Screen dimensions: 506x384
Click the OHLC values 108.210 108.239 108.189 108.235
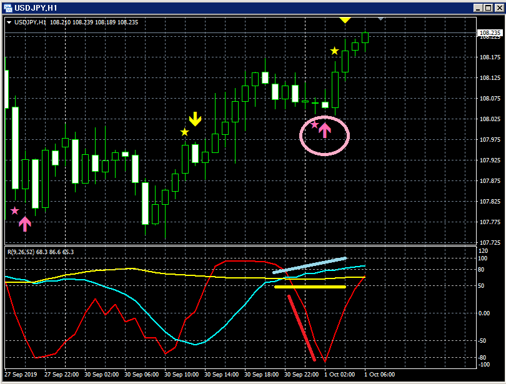(94, 22)
